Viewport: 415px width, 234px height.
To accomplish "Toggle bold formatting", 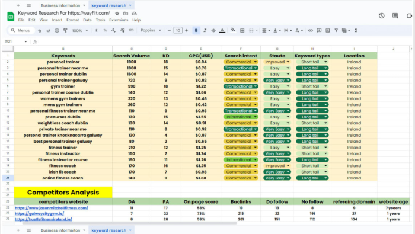I will click(196, 30).
